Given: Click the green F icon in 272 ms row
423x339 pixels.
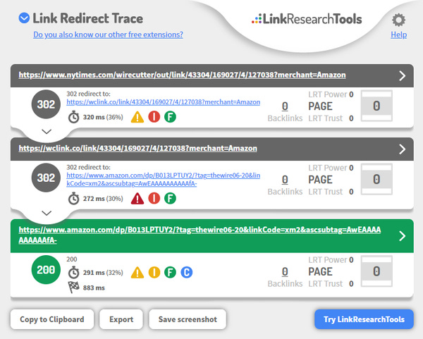Looking at the screenshot, I should point(170,198).
